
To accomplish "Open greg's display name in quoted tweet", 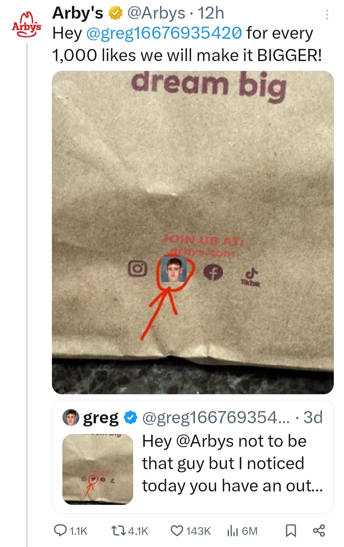I will click(x=101, y=418).
